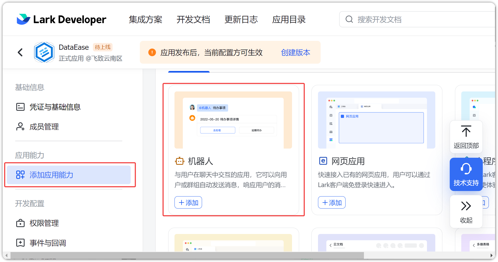The width and height of the screenshot is (498, 262).
Task: Open 更新日志 in top navigation
Action: click(241, 19)
